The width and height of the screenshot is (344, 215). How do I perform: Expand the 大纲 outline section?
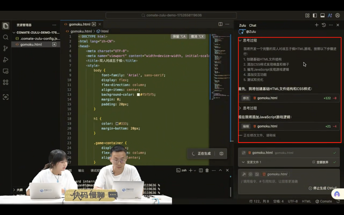coord(14,190)
